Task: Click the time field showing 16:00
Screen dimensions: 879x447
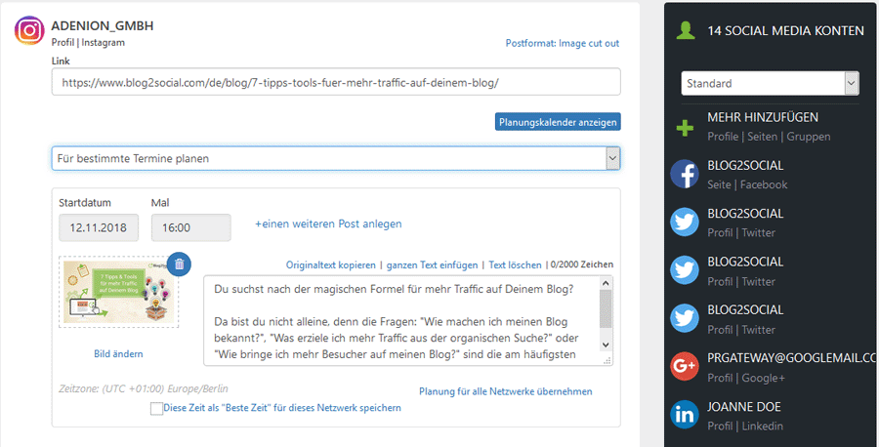Action: coord(190,227)
